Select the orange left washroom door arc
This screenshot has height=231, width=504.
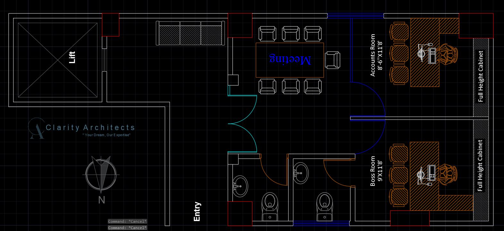tap(274, 170)
